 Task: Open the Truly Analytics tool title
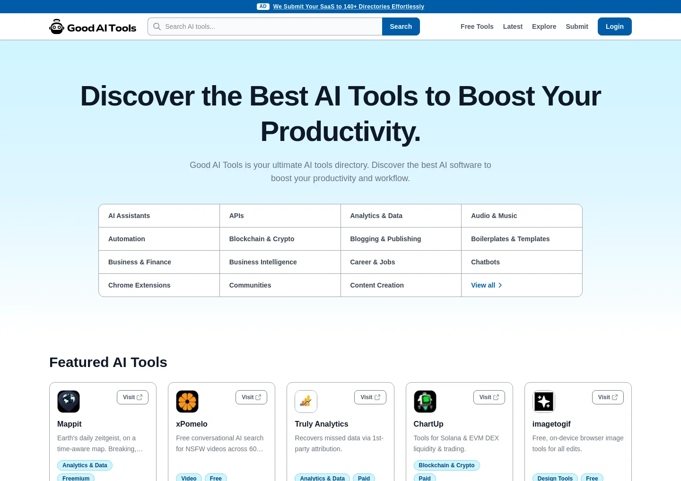click(x=322, y=424)
